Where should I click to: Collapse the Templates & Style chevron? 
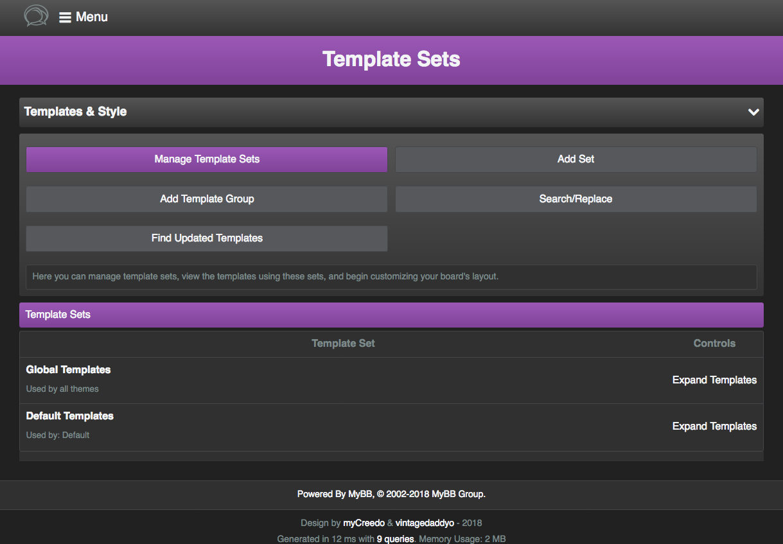(x=753, y=112)
